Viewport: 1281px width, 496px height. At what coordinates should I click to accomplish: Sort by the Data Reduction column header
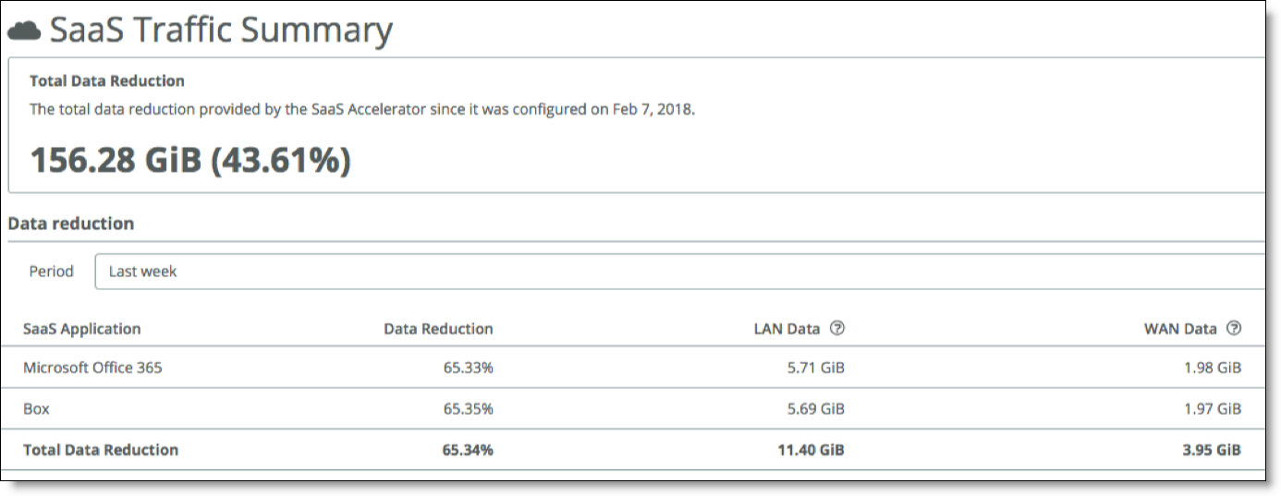tap(438, 329)
